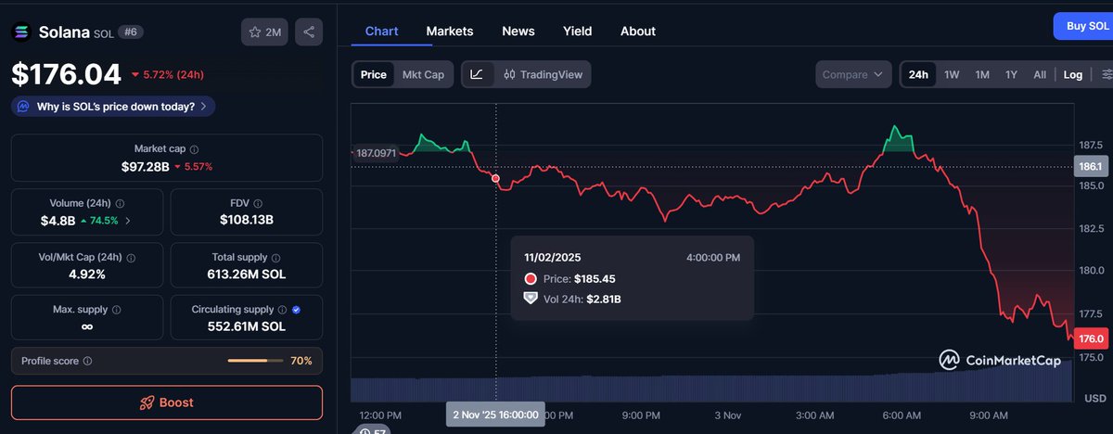Switch to the News tab

[518, 31]
